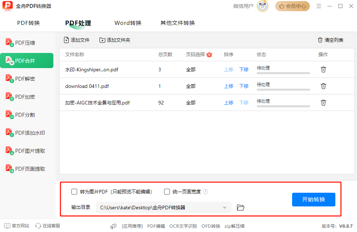
Task: Switch to the Word转换 tab
Action: [x=128, y=23]
